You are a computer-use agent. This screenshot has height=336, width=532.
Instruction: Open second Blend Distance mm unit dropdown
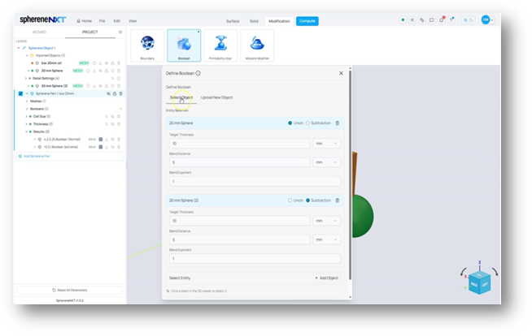tap(327, 239)
